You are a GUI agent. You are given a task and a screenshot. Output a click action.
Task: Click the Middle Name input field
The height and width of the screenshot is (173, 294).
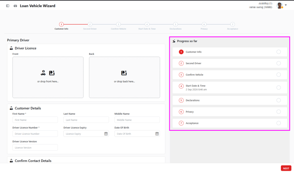pyautogui.click(x=137, y=120)
